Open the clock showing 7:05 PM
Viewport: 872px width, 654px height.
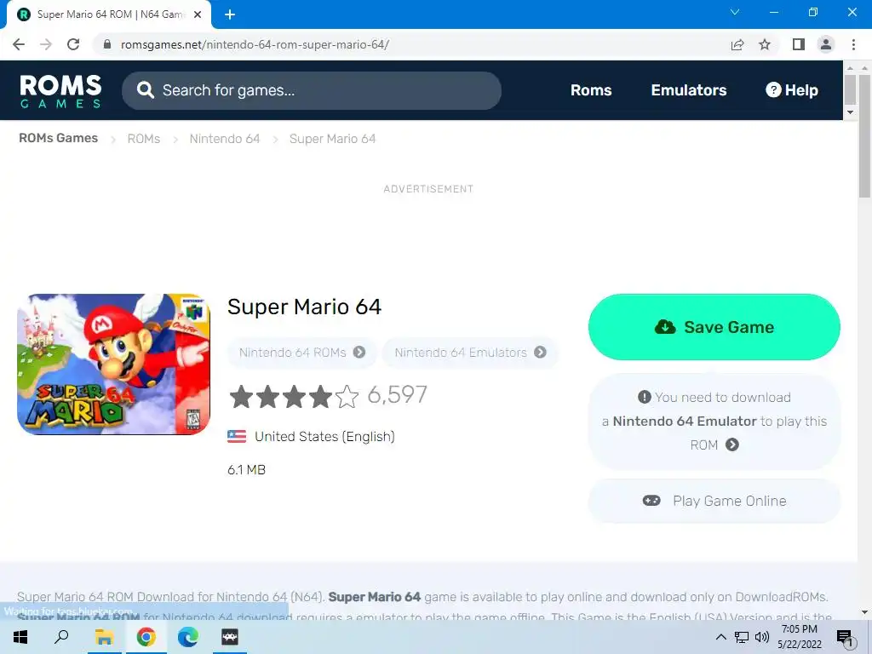tap(799, 637)
